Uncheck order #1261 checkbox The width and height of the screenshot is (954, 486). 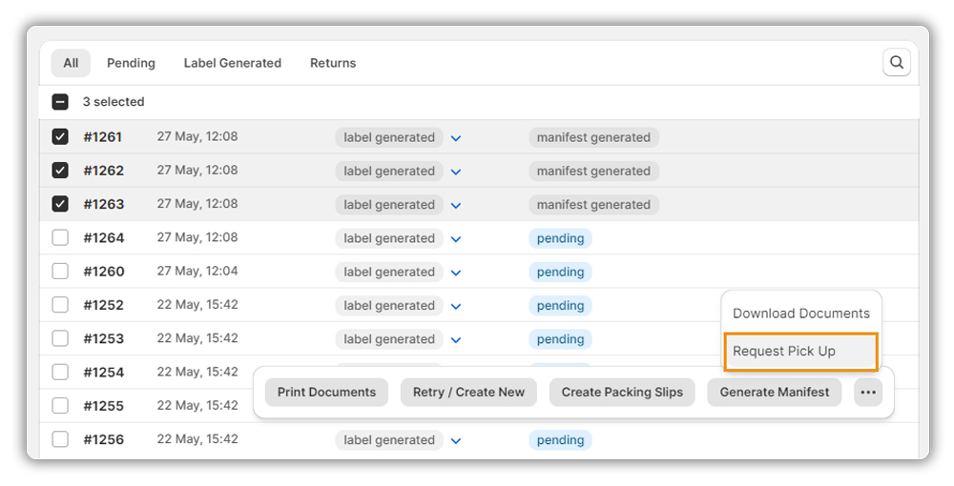coord(60,136)
